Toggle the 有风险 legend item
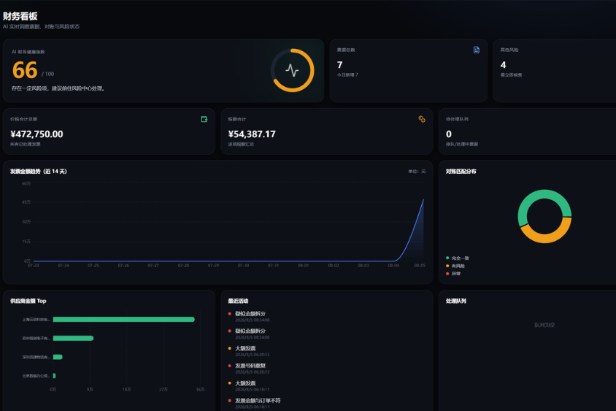Viewport: 616px width, 411px height. [x=455, y=266]
